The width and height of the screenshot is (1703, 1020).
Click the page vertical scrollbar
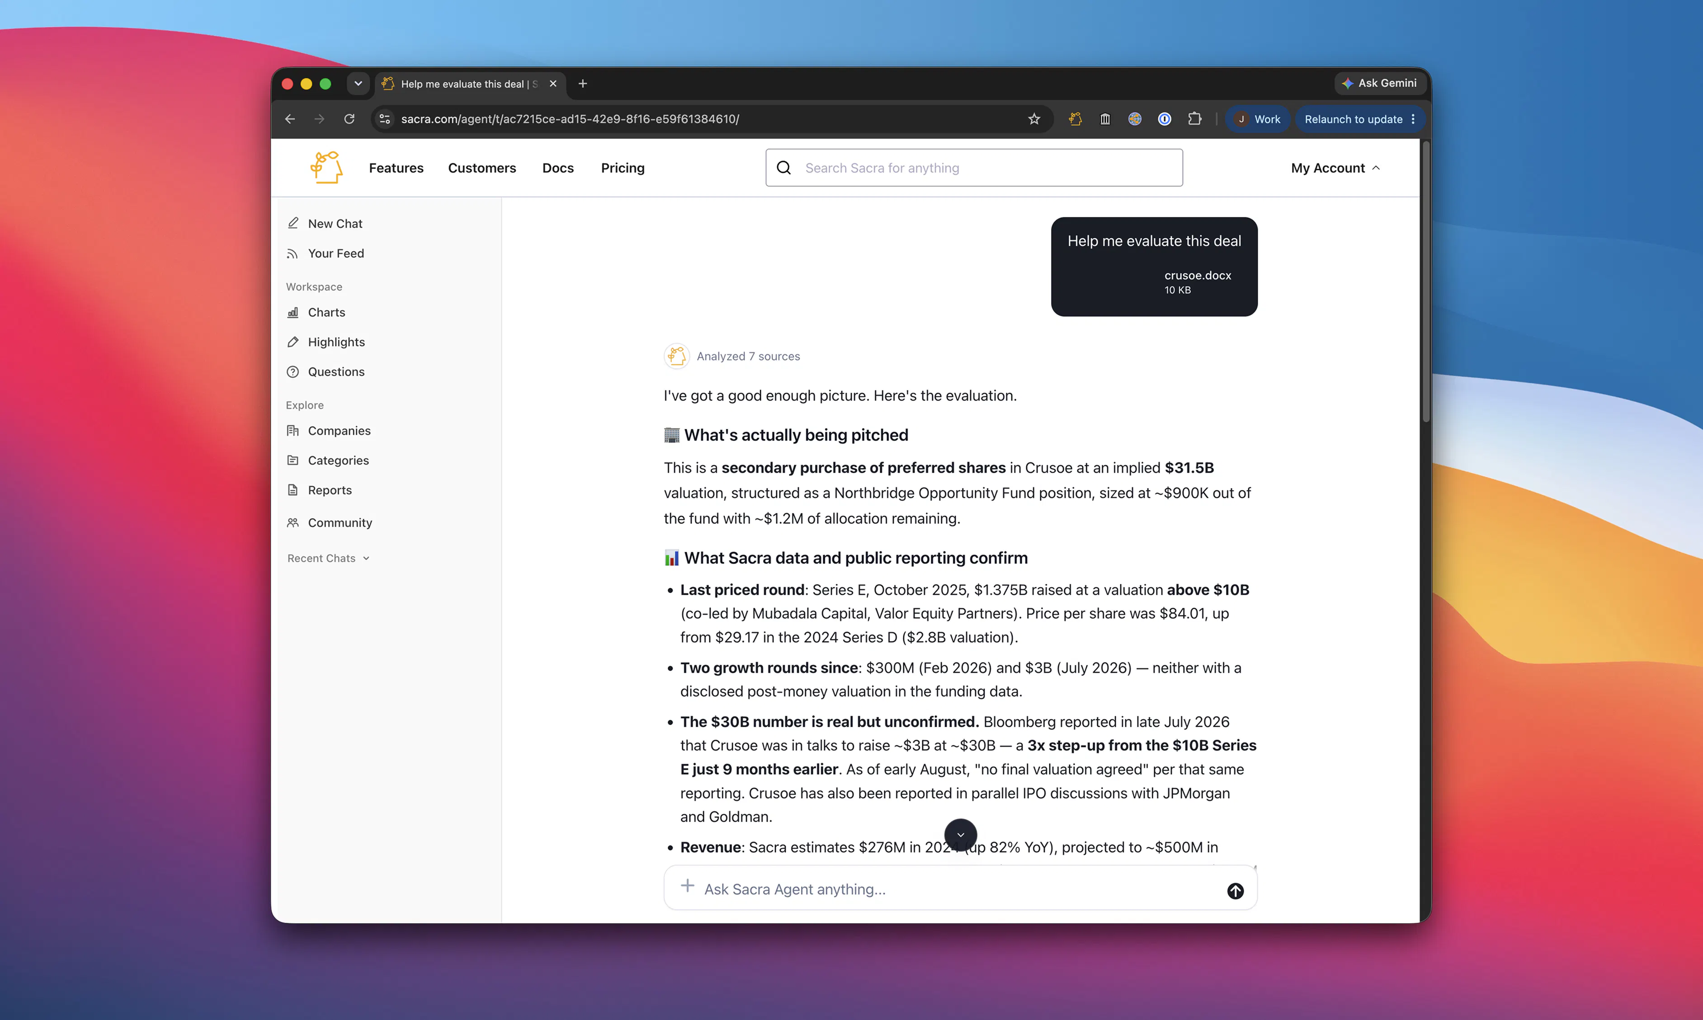point(1426,282)
